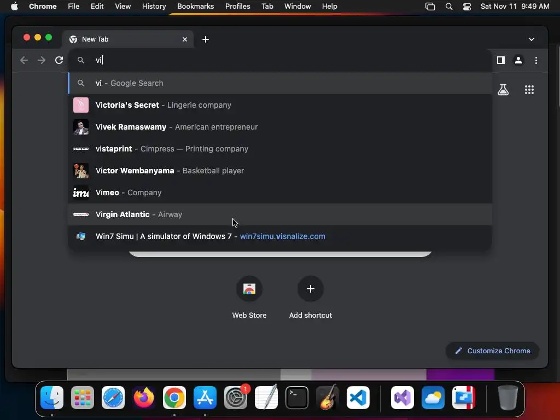Screen dimensions: 560x420
Task: Choose the Vimeo suggestion
Action: [281, 192]
